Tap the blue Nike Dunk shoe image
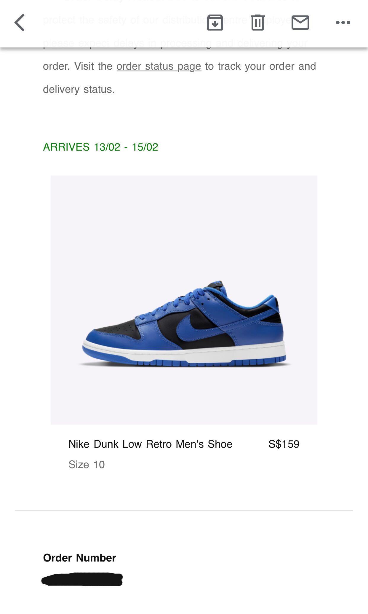The image size is (368, 614). tap(184, 300)
